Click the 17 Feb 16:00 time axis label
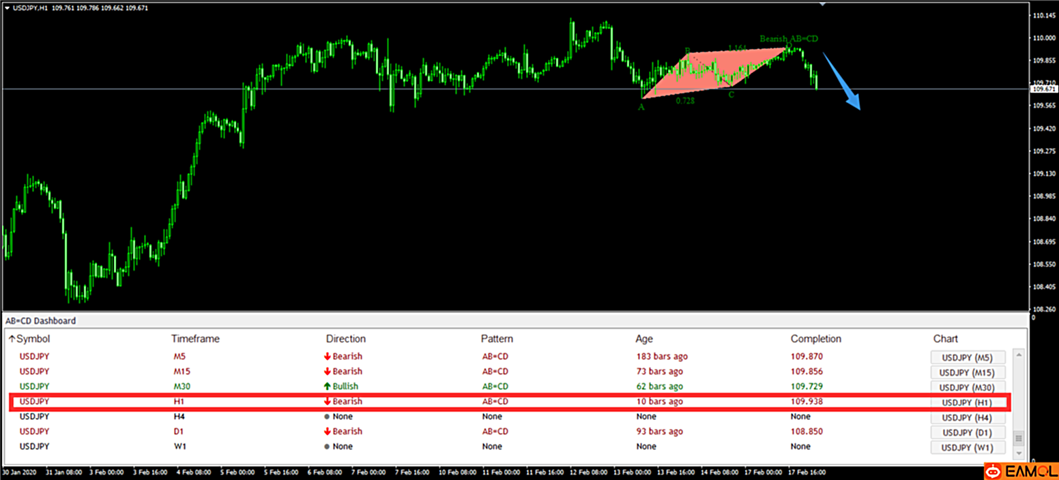Screen dimensions: 1059x480 coord(805,471)
